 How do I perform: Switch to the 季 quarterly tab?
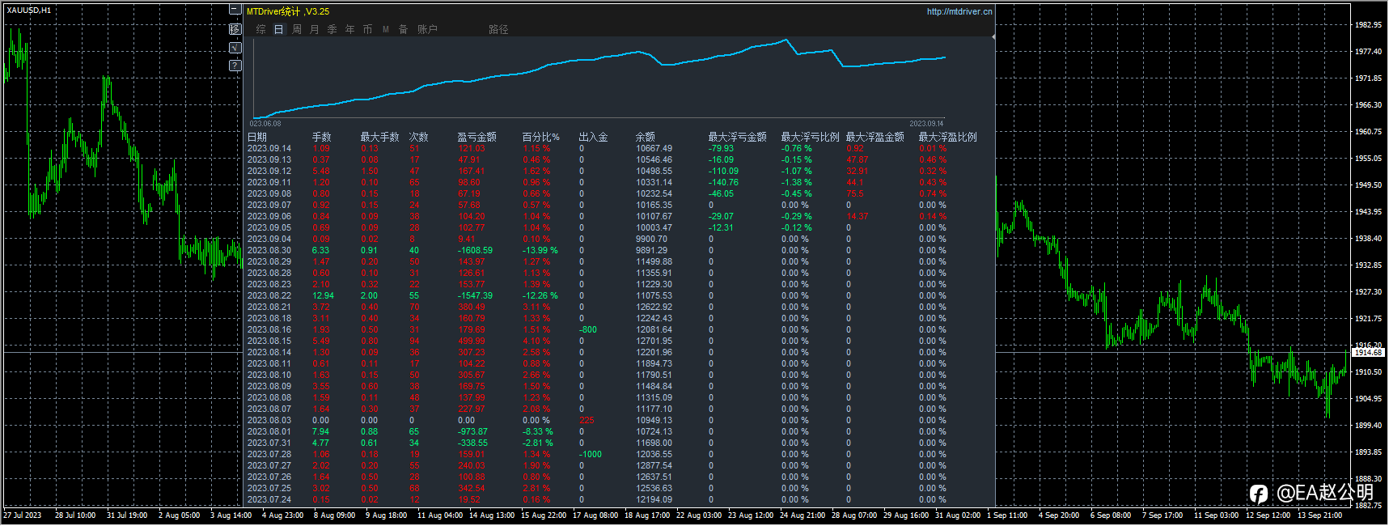click(x=332, y=30)
